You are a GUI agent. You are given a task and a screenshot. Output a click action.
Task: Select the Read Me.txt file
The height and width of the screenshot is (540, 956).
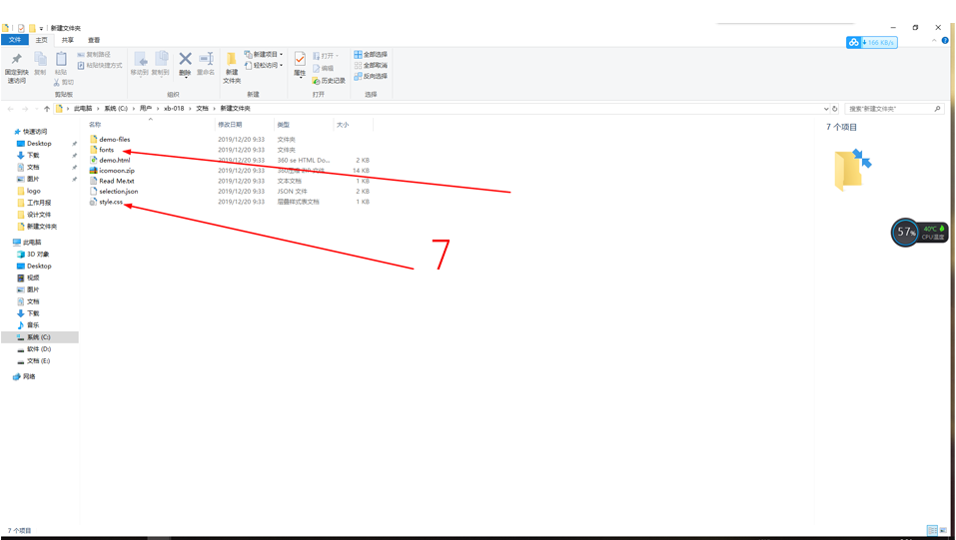117,181
